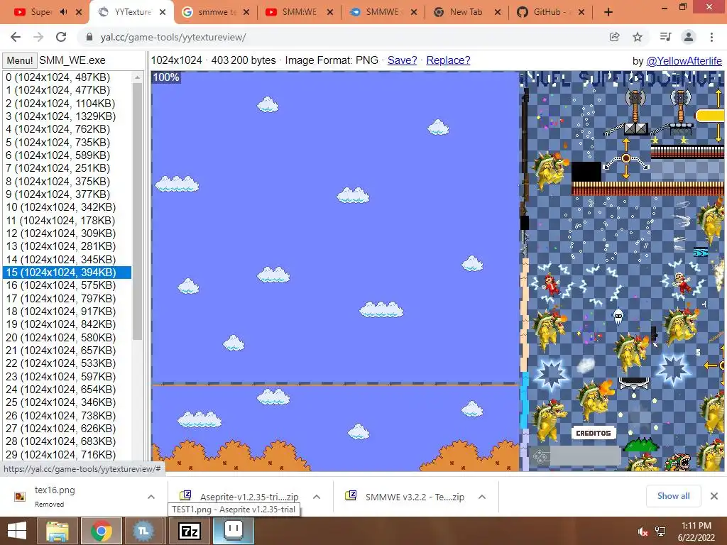Screen dimensions: 727x545
Task: Click the Replace? link
Action: tap(448, 60)
